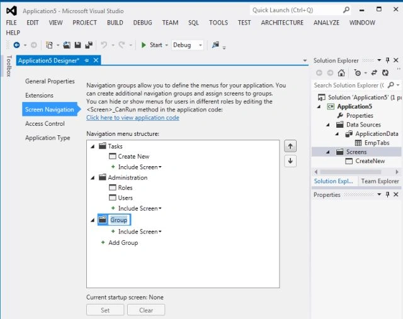403x319 pixels.
Task: Open Include Screen dropdown under Group
Action: [160, 232]
